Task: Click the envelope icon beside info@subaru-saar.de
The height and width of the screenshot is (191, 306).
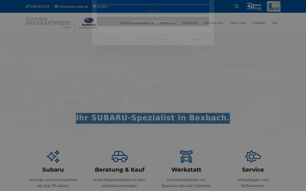Action: (57, 7)
